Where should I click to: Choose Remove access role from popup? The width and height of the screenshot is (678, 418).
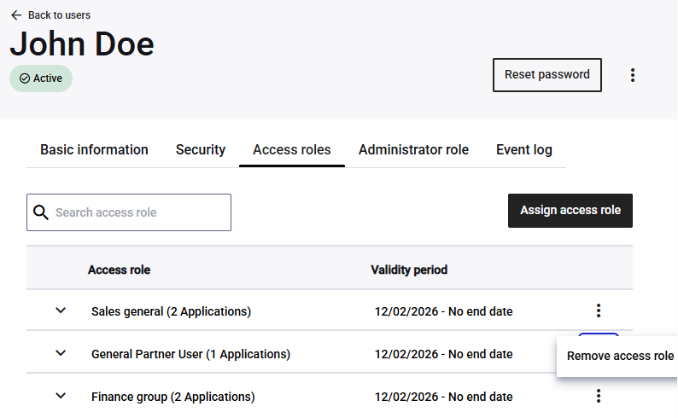point(620,356)
